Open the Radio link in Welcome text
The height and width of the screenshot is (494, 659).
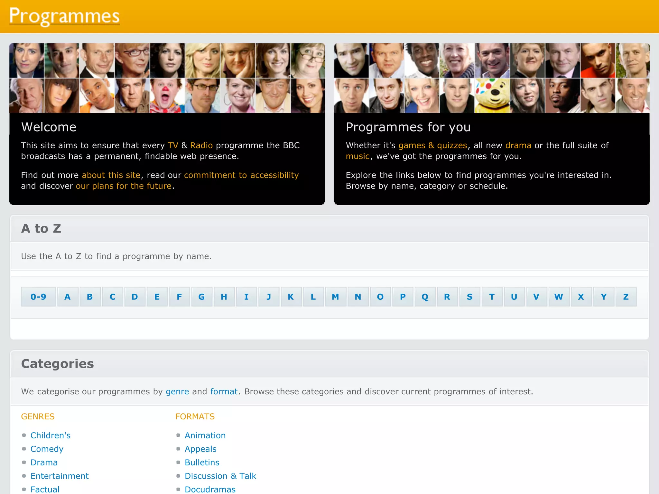pyautogui.click(x=201, y=145)
